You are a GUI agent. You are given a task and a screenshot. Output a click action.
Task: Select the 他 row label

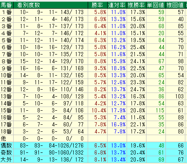click(3, 138)
